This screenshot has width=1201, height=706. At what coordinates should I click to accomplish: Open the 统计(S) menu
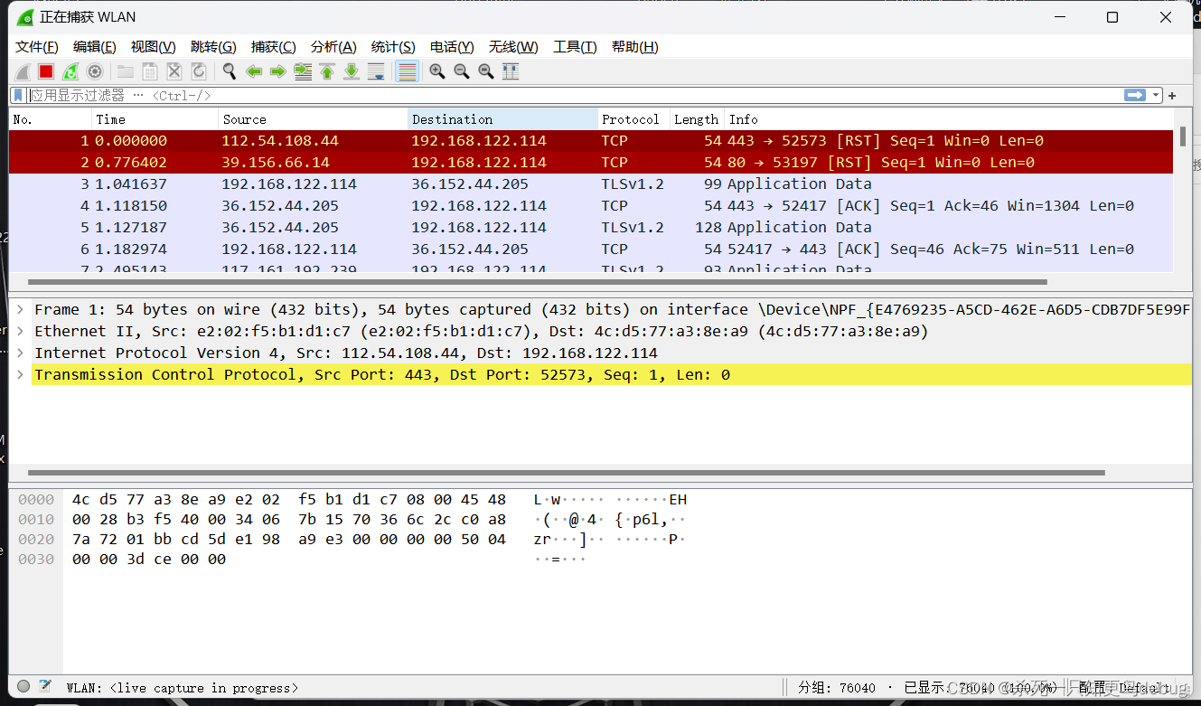pyautogui.click(x=392, y=46)
